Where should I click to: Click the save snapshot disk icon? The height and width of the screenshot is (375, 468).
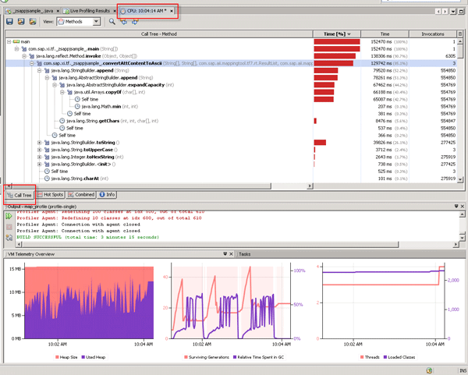click(x=9, y=22)
